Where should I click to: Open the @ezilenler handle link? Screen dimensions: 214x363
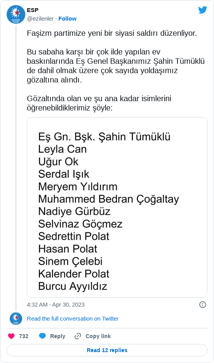[40, 19]
